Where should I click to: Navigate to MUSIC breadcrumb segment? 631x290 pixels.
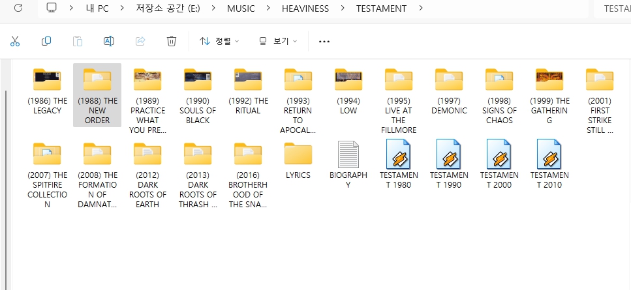[241, 8]
